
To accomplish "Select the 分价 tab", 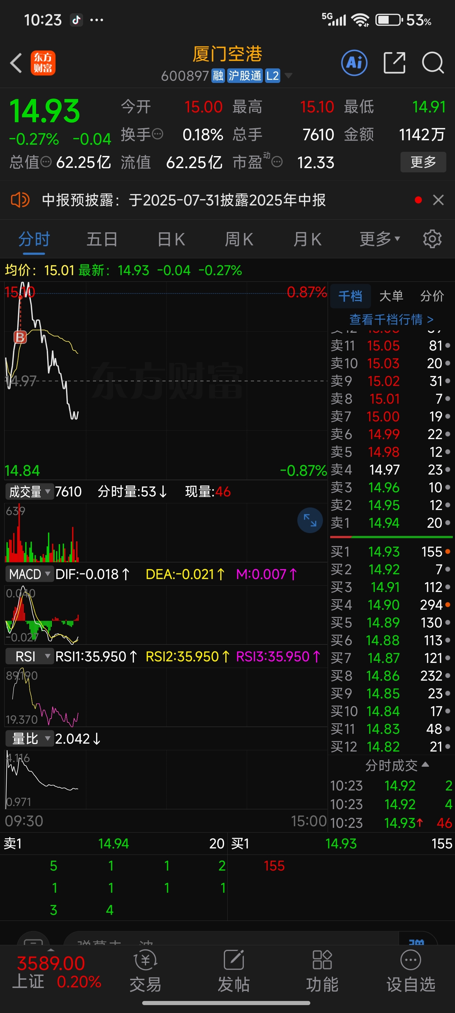I will 432,296.
